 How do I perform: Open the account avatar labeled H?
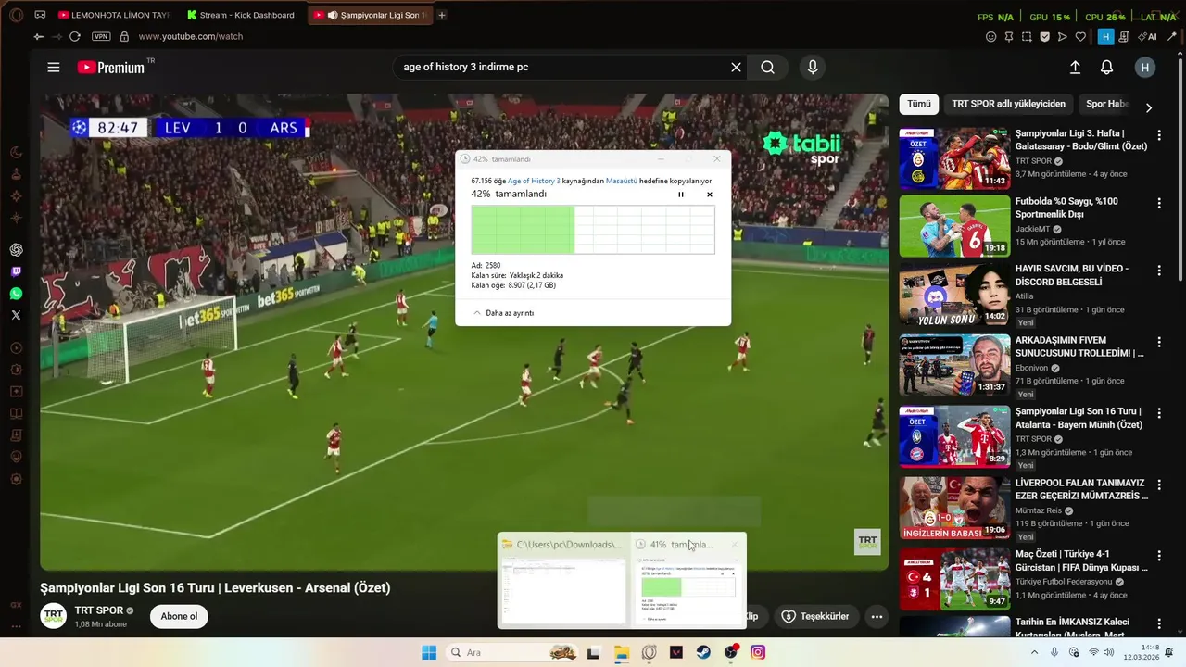1145,68
